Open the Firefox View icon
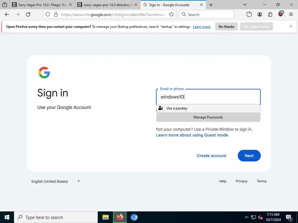 [x=5, y=5]
